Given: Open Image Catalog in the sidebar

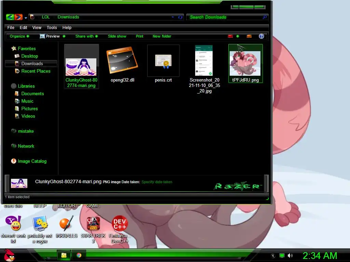Looking at the screenshot, I should [x=32, y=161].
